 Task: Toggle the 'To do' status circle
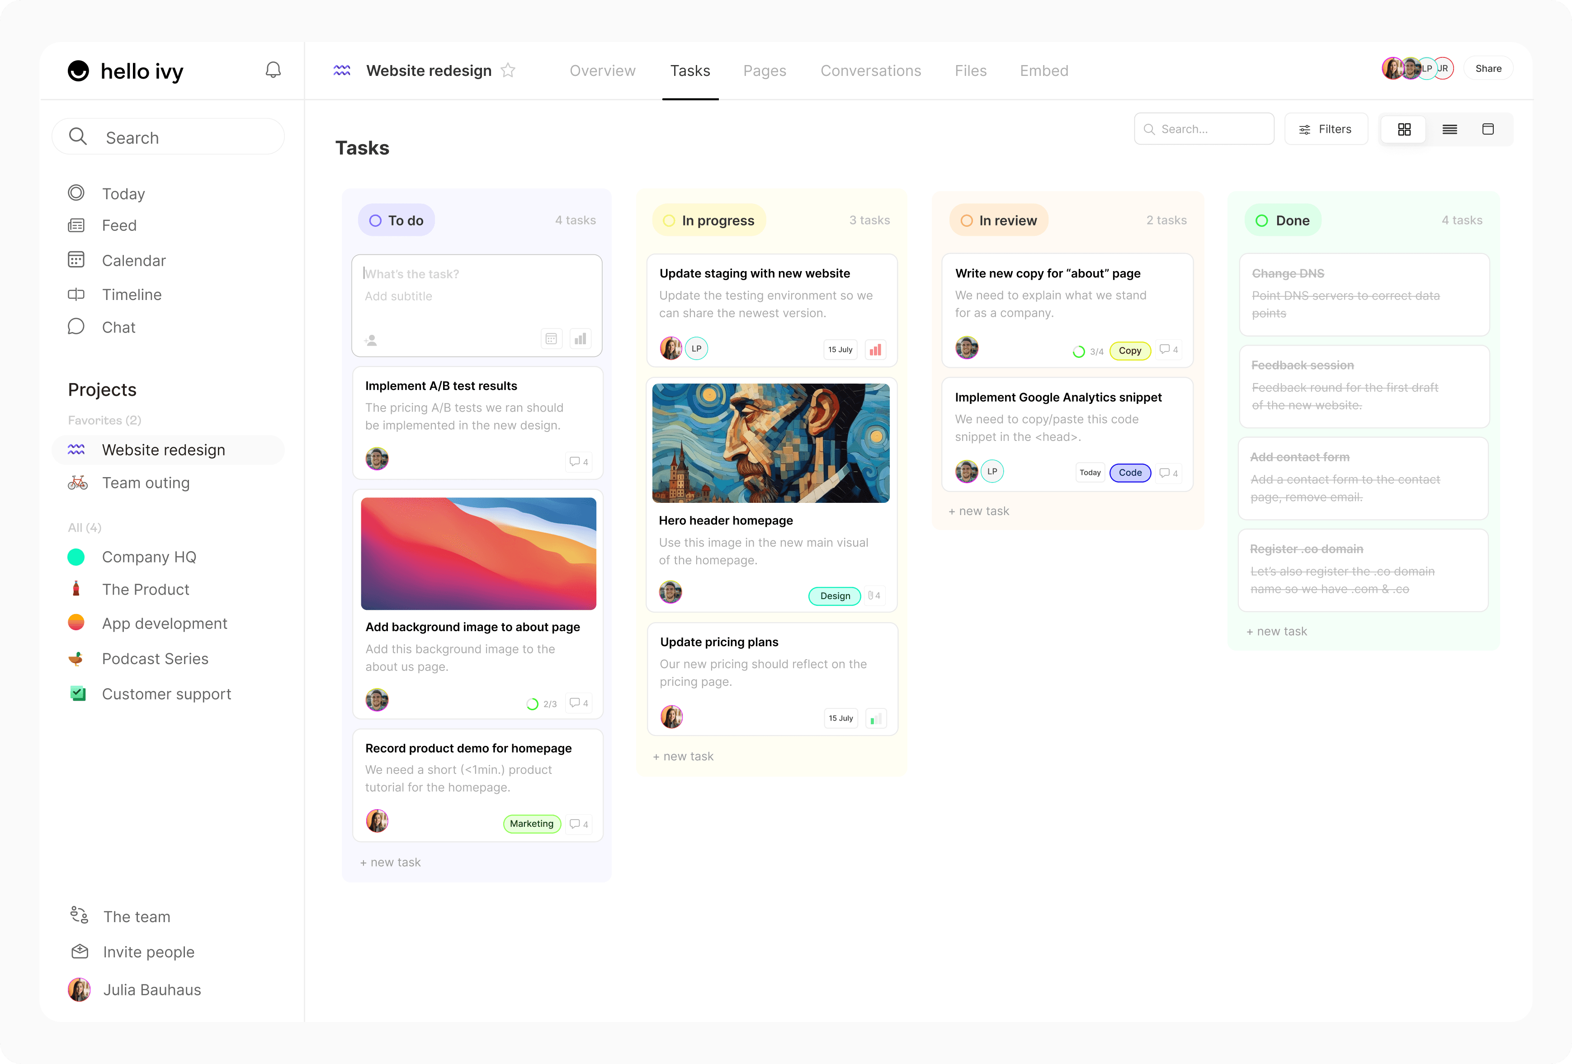(375, 220)
